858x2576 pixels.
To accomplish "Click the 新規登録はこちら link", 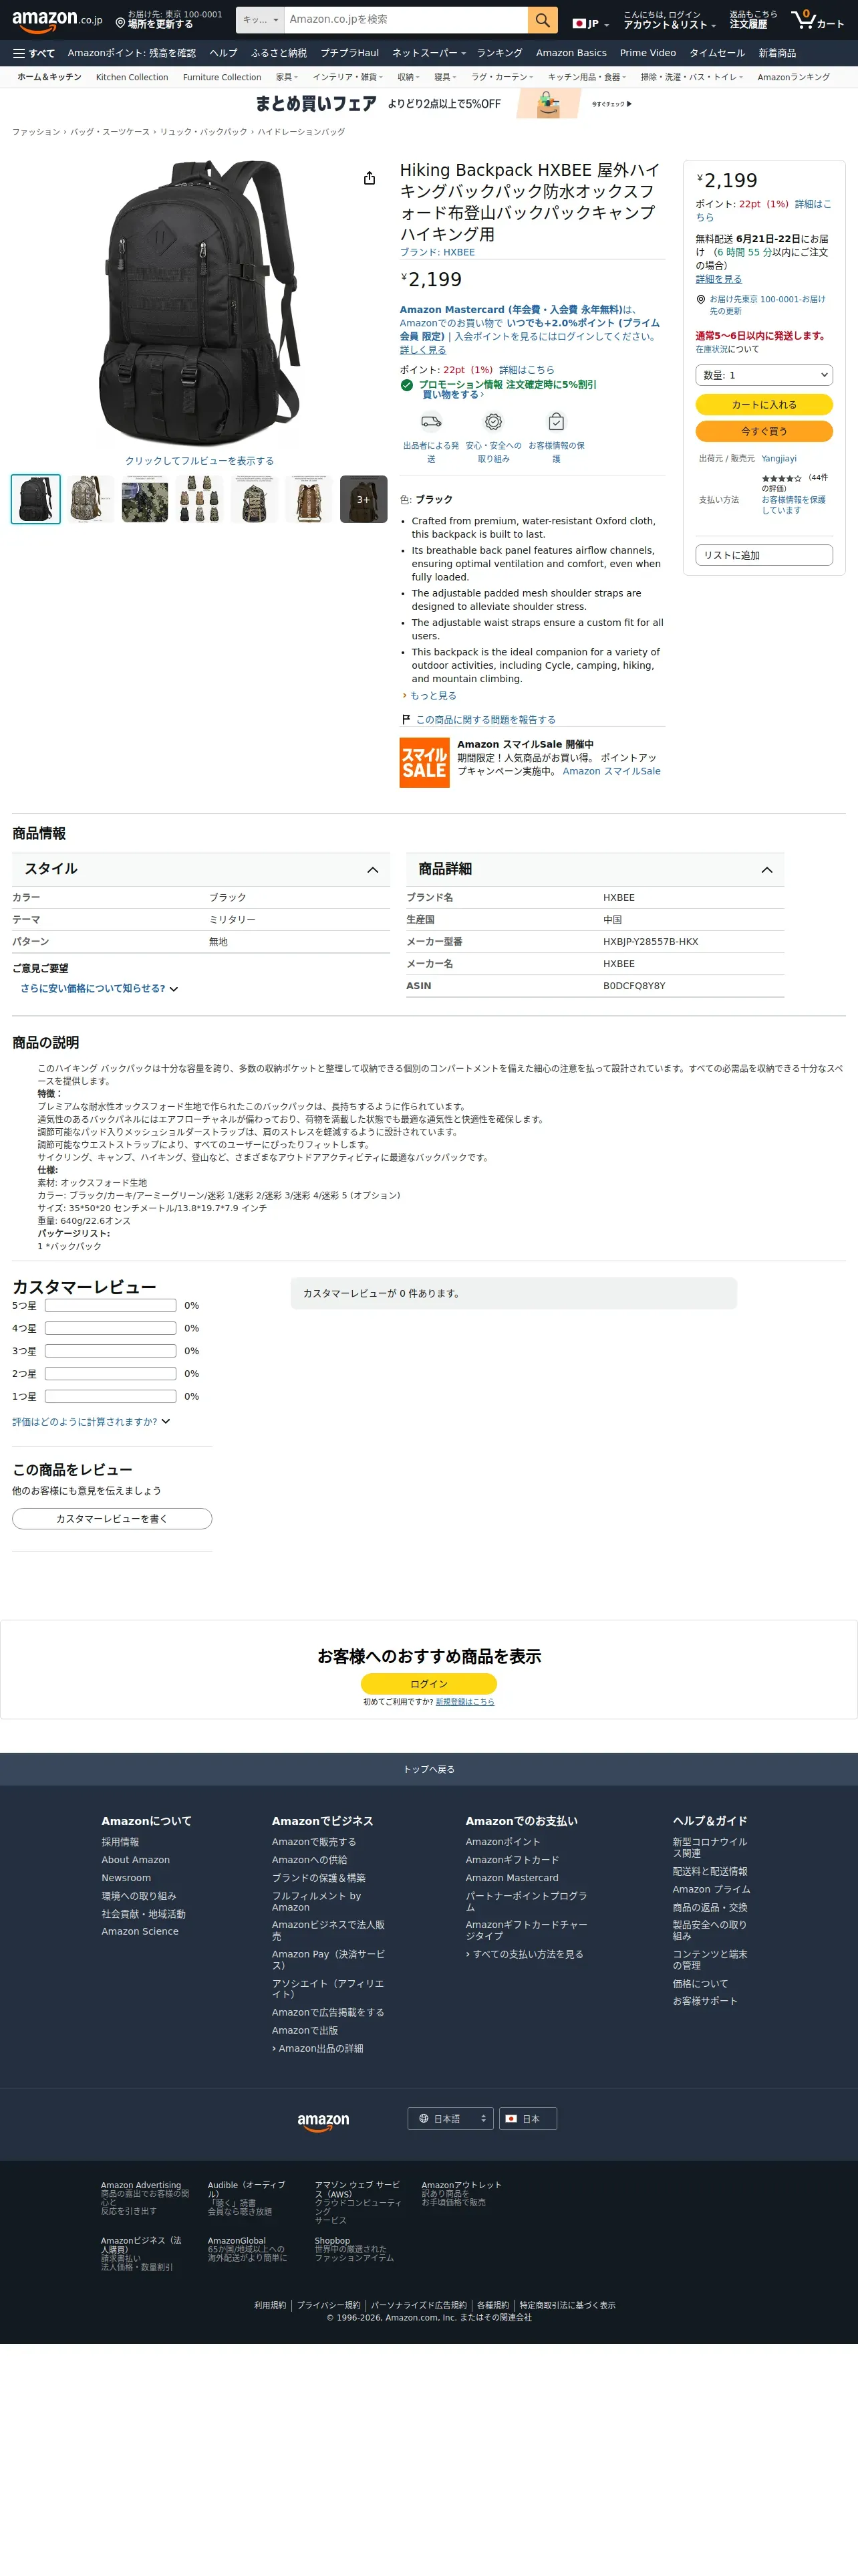I will tap(464, 1702).
